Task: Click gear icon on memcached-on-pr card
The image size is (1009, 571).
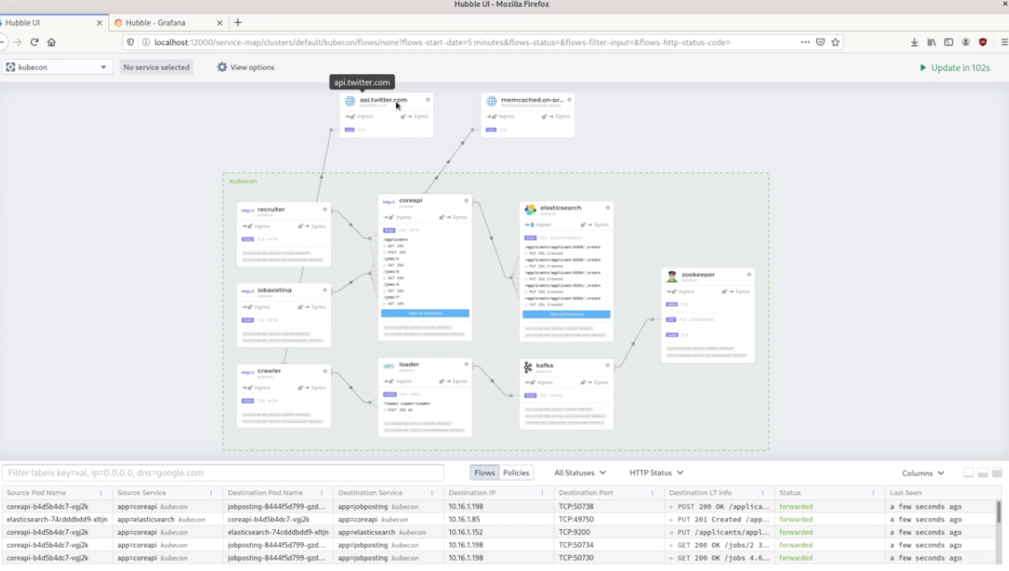Action: [569, 100]
